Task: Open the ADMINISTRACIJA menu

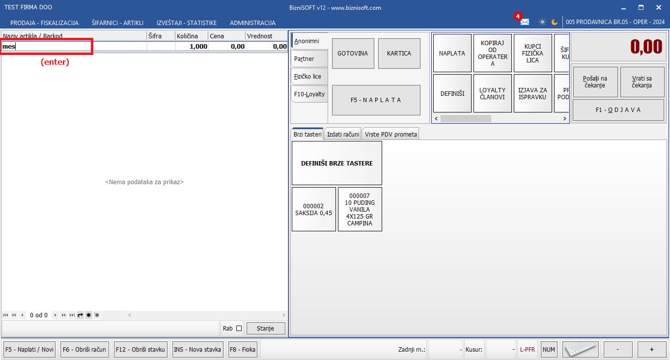Action: pyautogui.click(x=252, y=23)
